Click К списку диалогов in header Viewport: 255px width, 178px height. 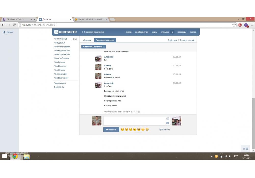tap(93, 32)
